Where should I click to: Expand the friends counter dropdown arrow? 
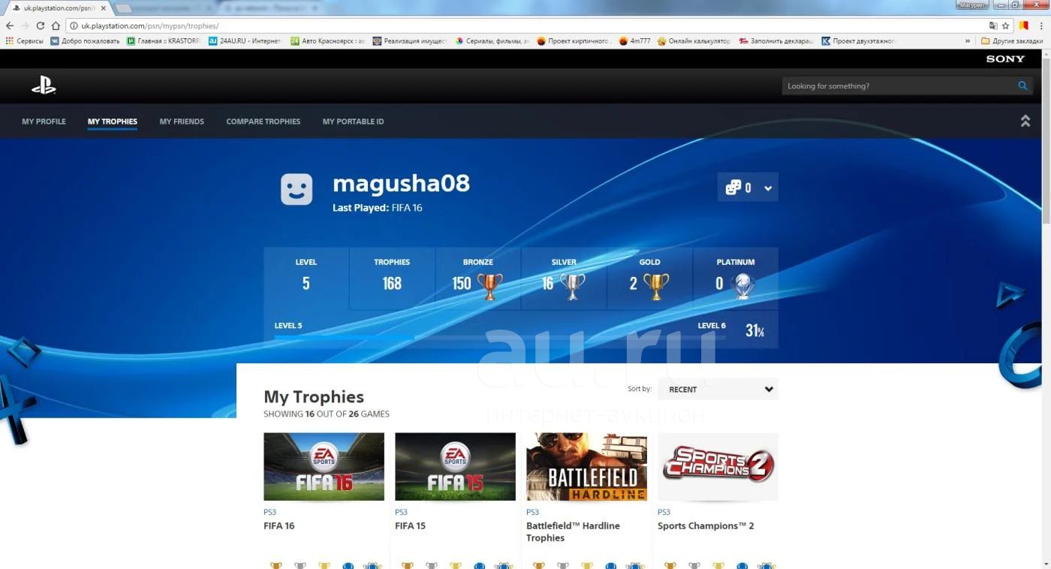click(x=768, y=188)
